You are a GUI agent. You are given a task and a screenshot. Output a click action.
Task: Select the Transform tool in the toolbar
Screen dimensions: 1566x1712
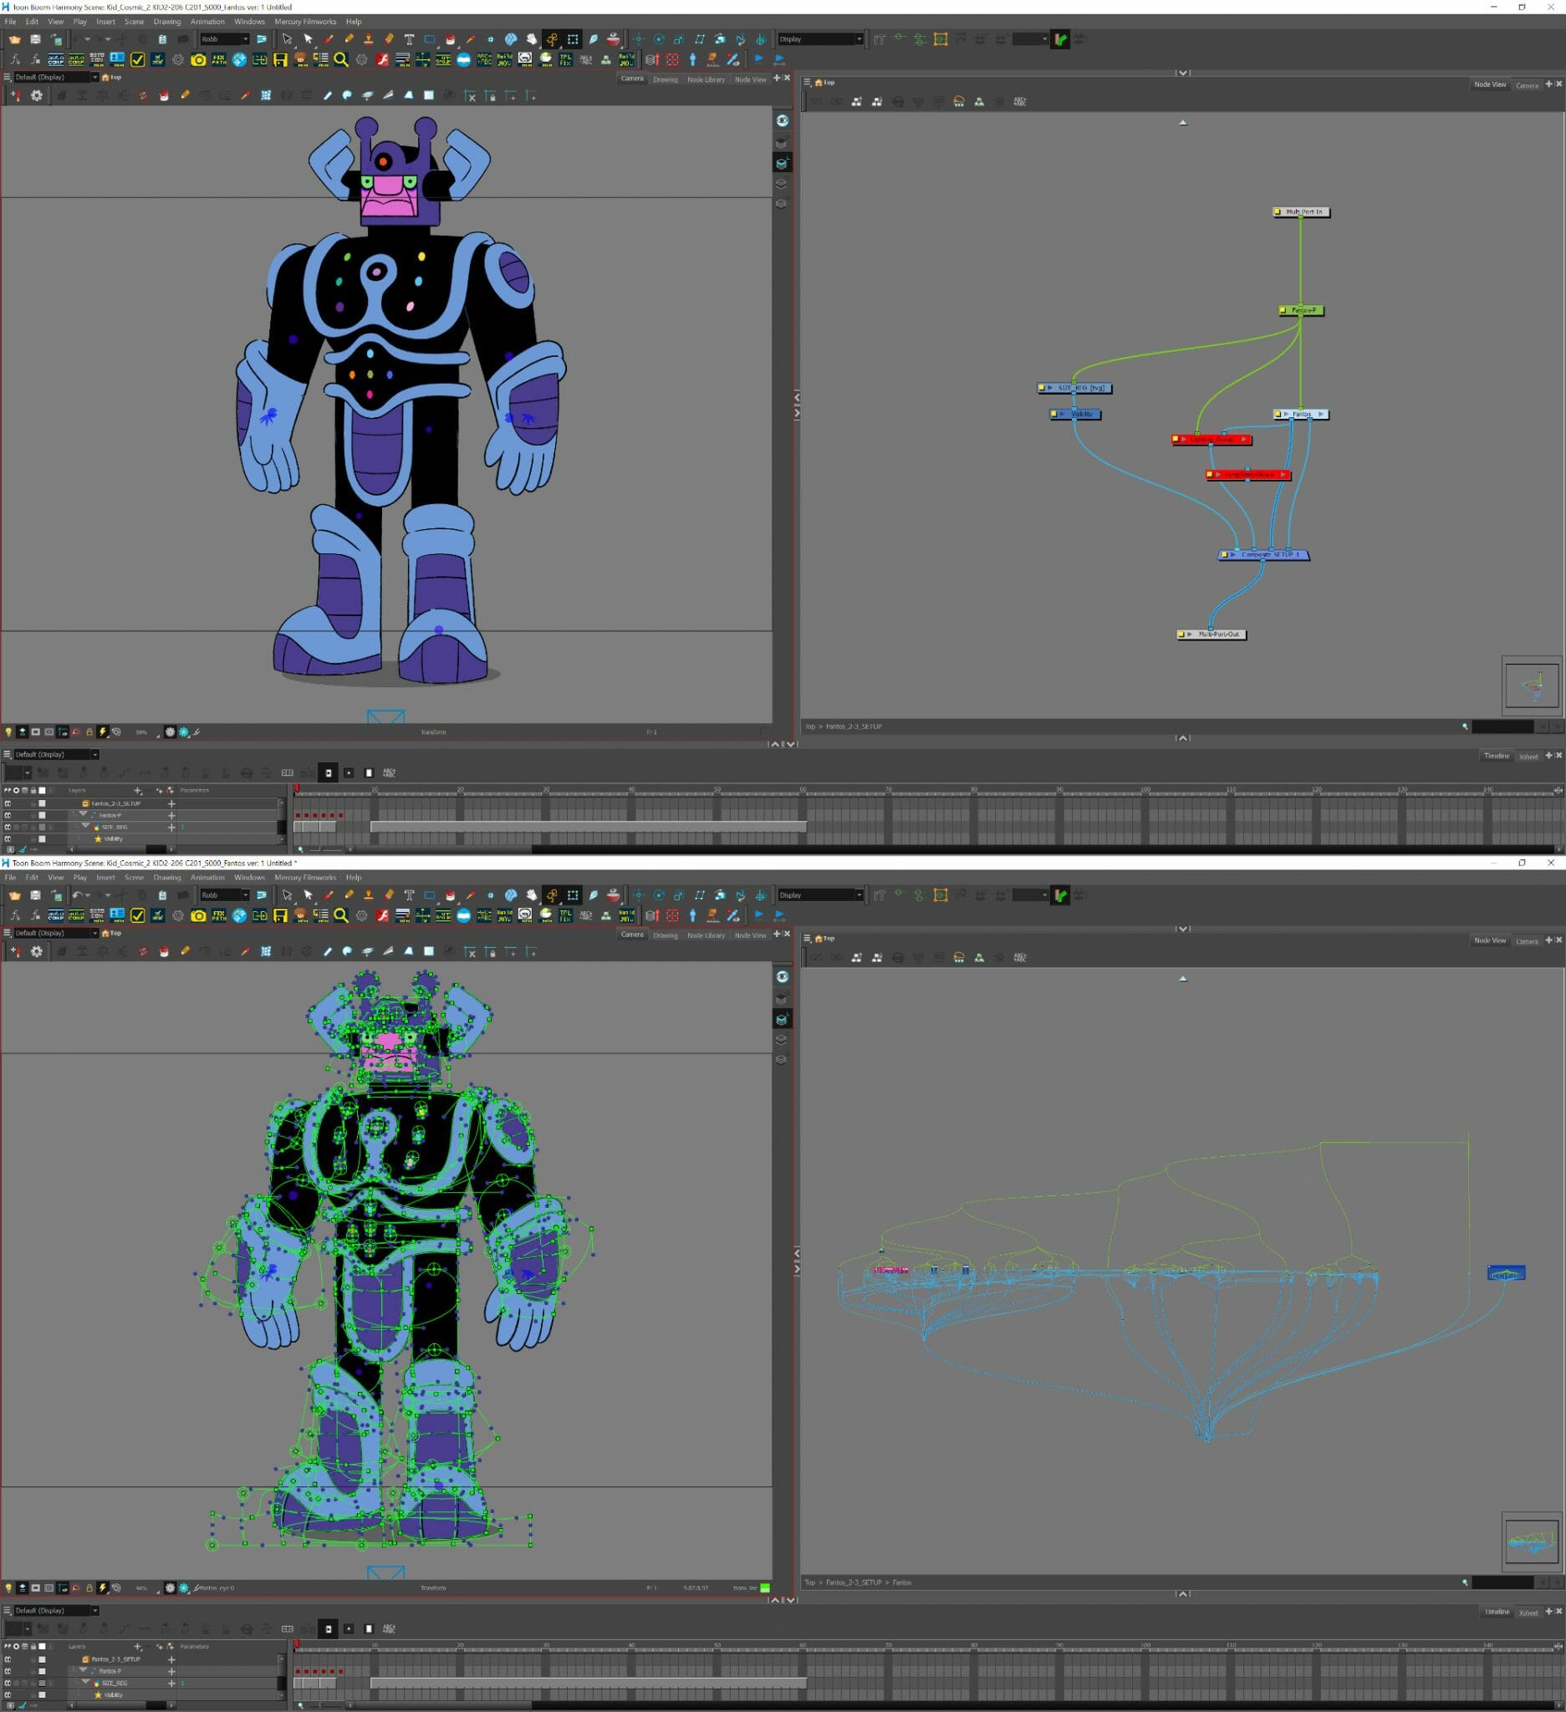click(x=285, y=38)
